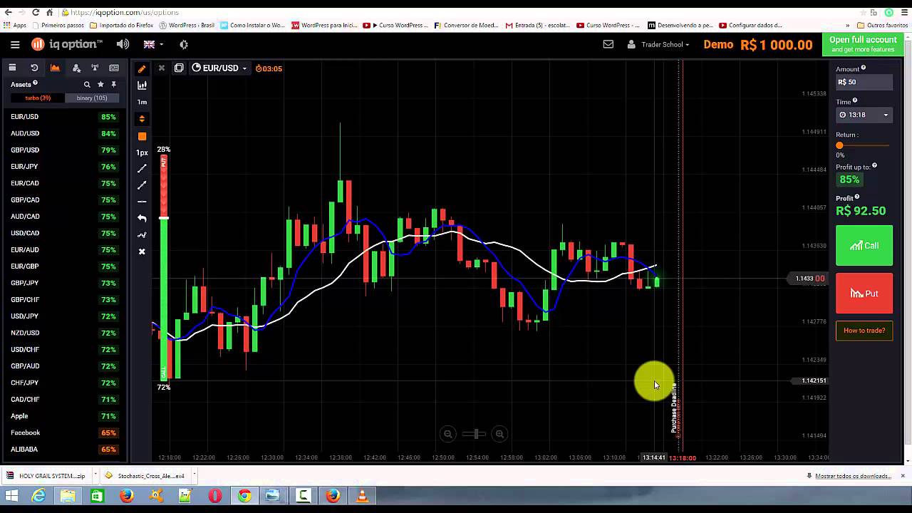912x513 pixels.
Task: Clear drawings with the X tool
Action: pyautogui.click(x=142, y=252)
